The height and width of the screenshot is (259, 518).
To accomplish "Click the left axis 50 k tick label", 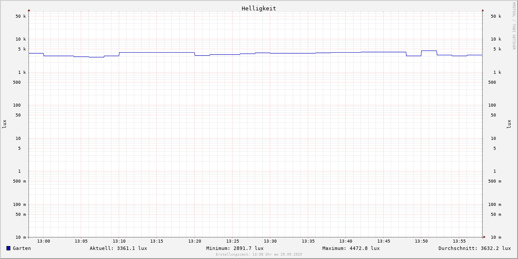I will [21, 16].
